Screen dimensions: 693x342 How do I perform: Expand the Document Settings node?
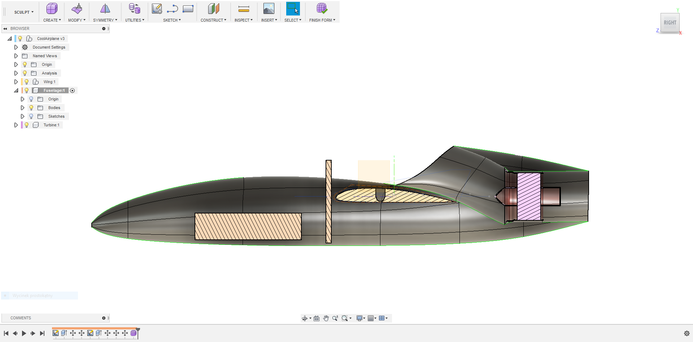pyautogui.click(x=16, y=47)
